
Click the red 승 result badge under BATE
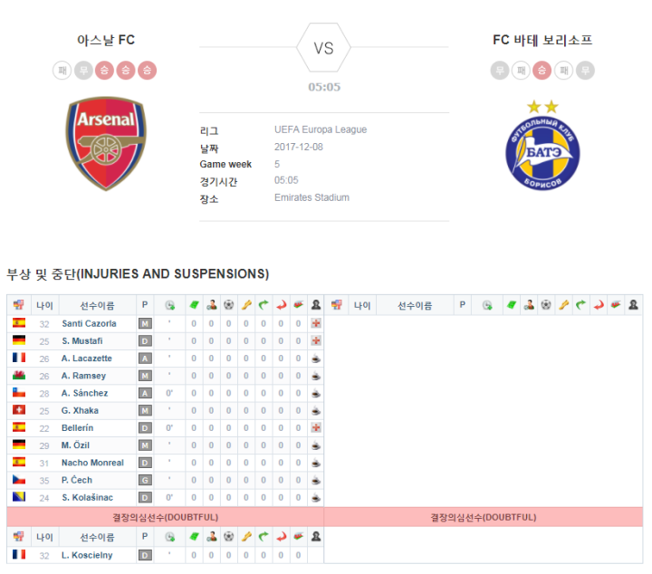(542, 71)
